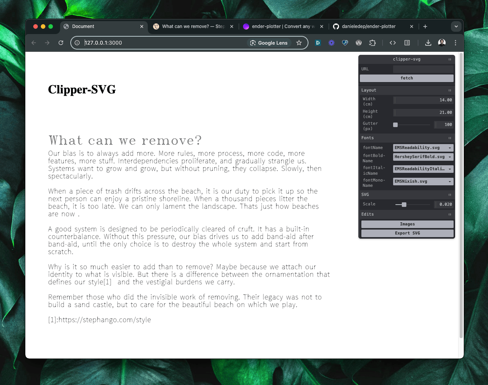Click the angle-brackets code extension icon
Image resolution: width=488 pixels, height=385 pixels.
[393, 43]
